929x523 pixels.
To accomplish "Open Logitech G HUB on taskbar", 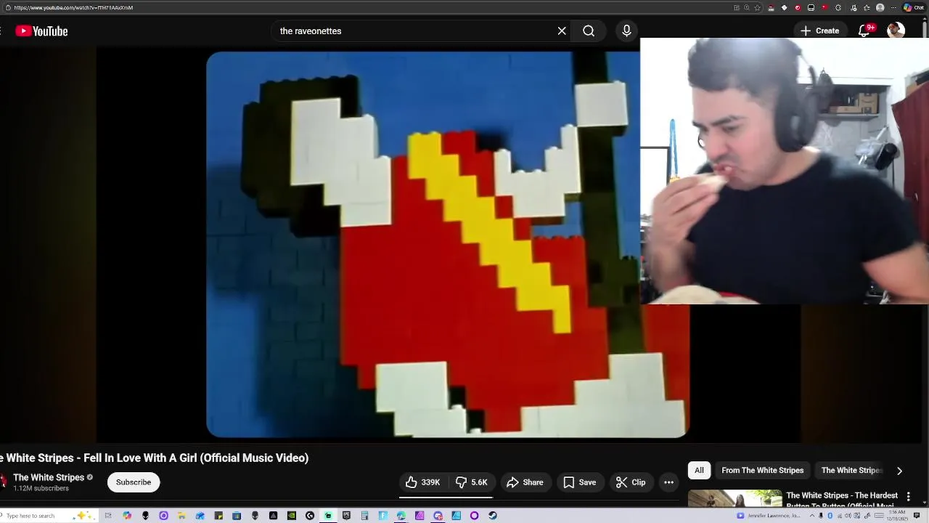I will pos(310,516).
